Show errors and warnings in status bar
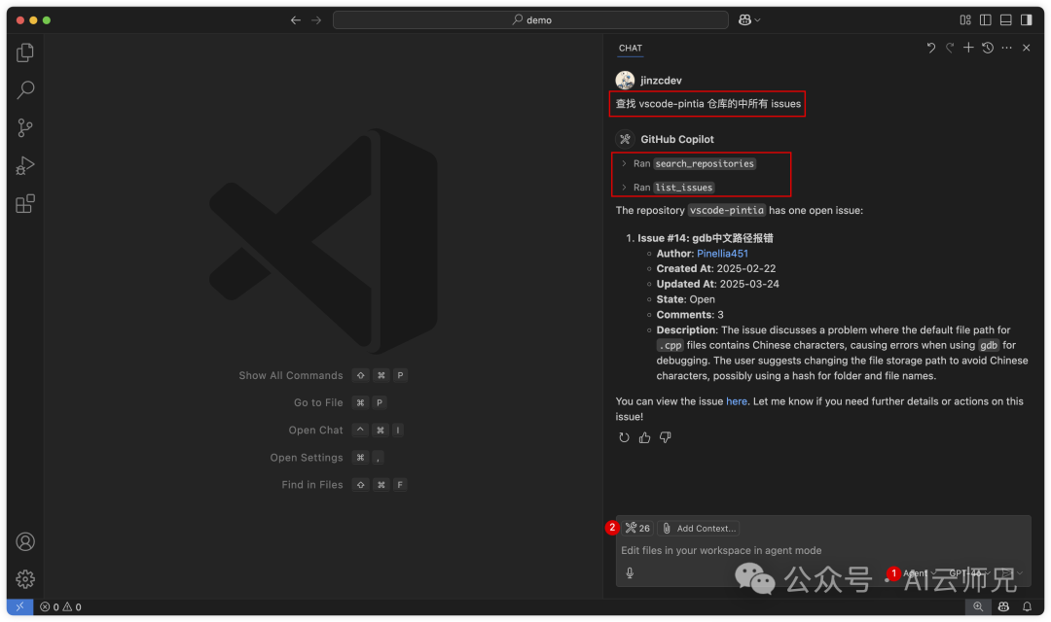1051x622 pixels. coord(60,607)
